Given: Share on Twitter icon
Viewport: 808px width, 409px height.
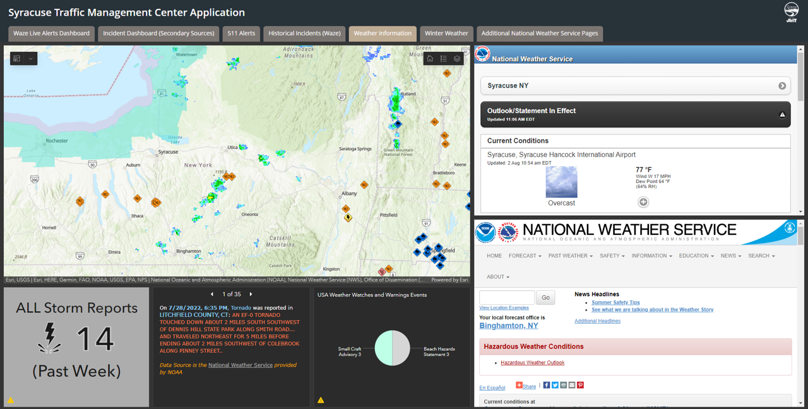Looking at the screenshot, I should point(555,385).
